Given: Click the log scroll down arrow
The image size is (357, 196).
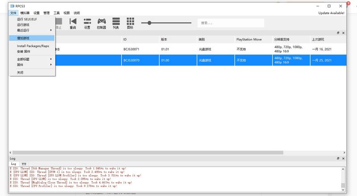Looking at the screenshot, I should [x=343, y=190].
